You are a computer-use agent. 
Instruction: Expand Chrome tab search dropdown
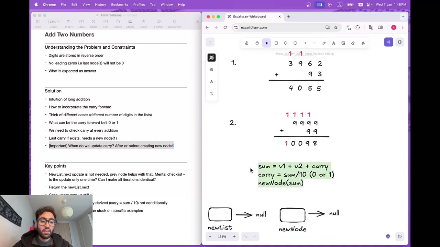pos(403,16)
